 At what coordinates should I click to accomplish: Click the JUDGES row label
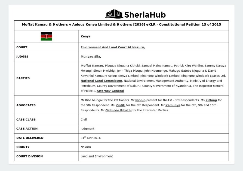point(22,56)
